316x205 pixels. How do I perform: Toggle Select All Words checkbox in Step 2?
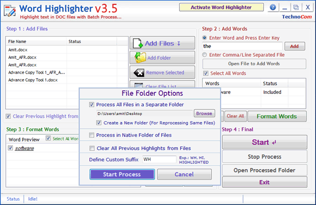[x=206, y=73]
